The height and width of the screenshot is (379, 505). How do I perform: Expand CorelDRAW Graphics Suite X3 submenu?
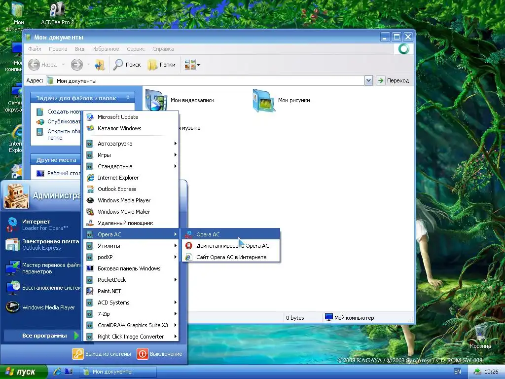tap(131, 325)
